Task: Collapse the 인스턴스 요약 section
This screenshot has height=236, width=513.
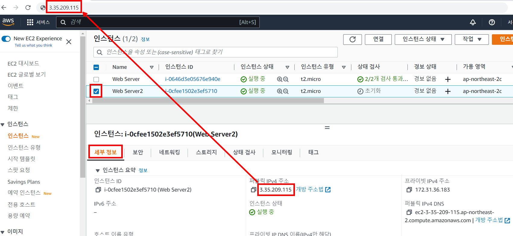Action: click(97, 170)
